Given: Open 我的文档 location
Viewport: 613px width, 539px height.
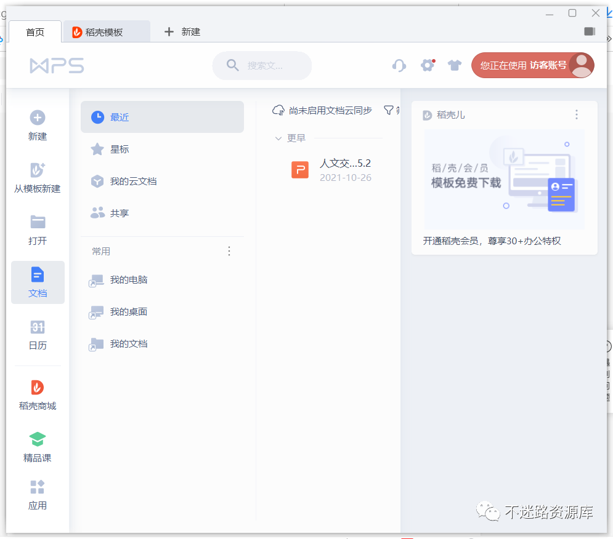Looking at the screenshot, I should tap(162, 344).
